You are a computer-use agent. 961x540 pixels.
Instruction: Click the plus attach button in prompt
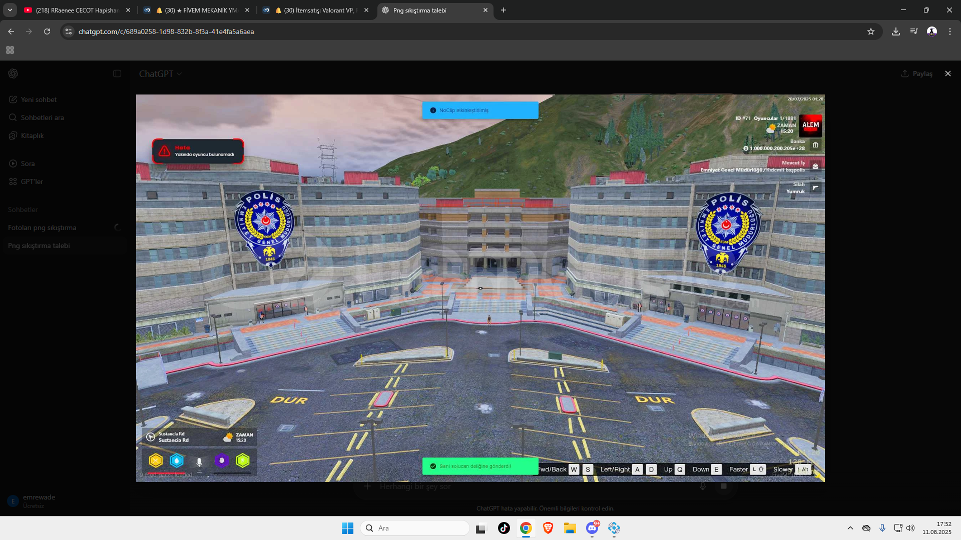point(367,486)
